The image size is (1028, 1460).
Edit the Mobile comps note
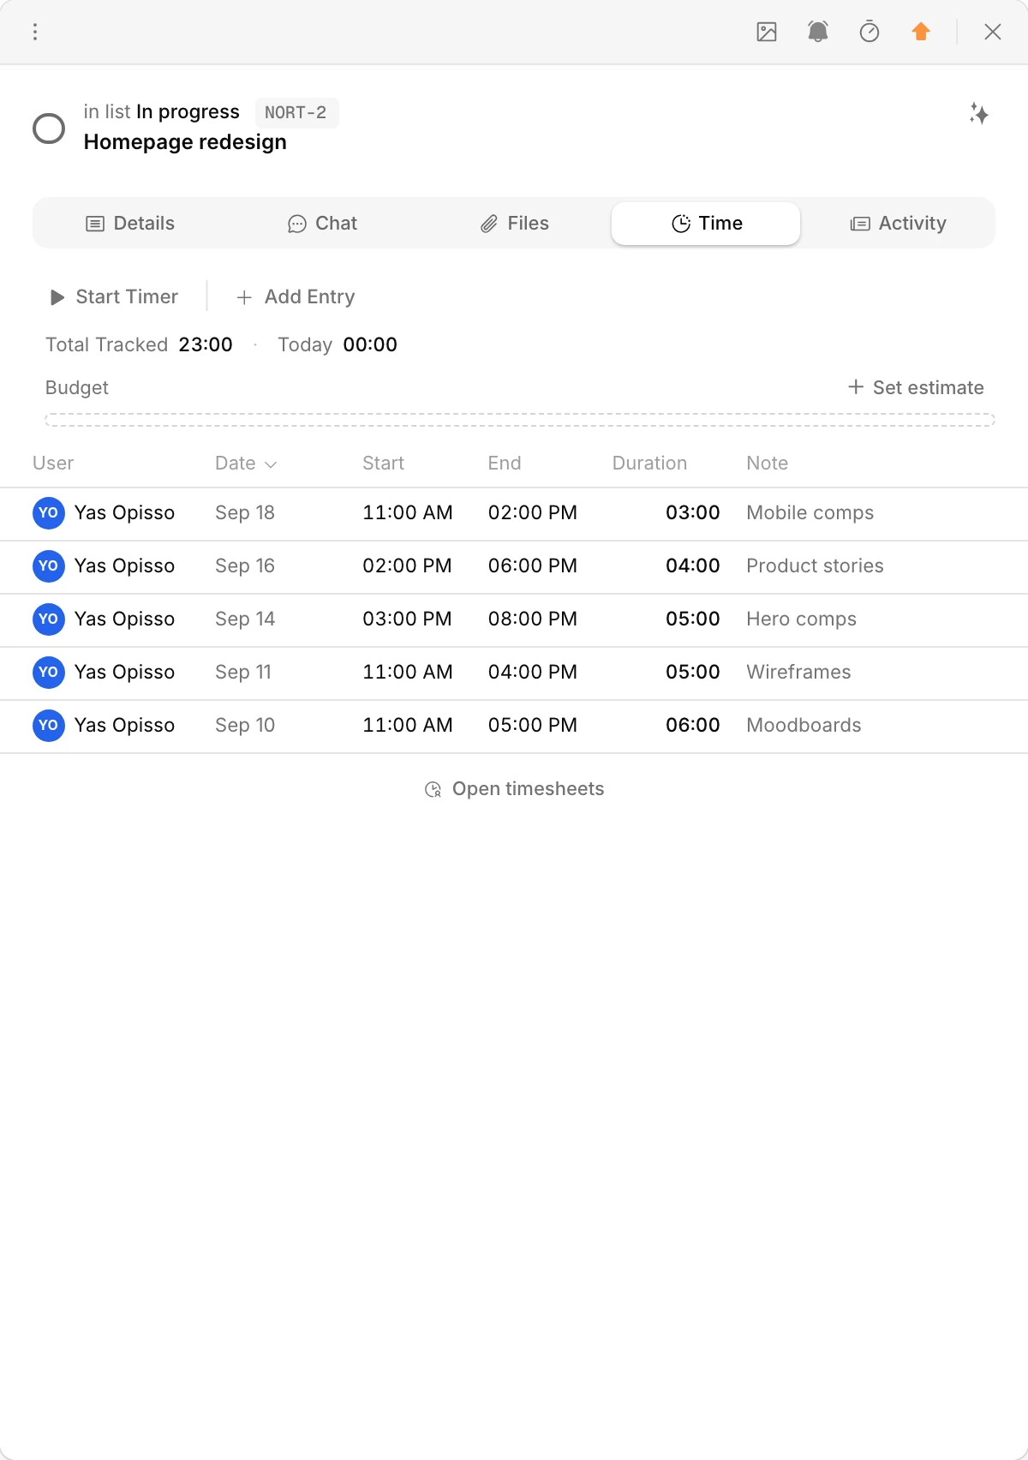810,512
